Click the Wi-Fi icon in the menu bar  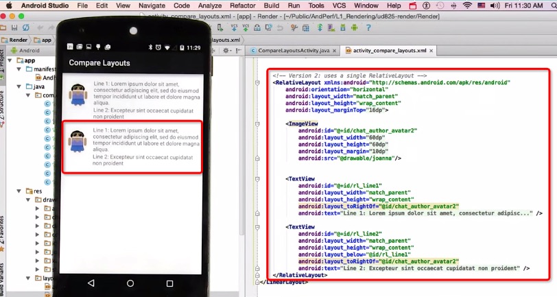click(468, 5)
